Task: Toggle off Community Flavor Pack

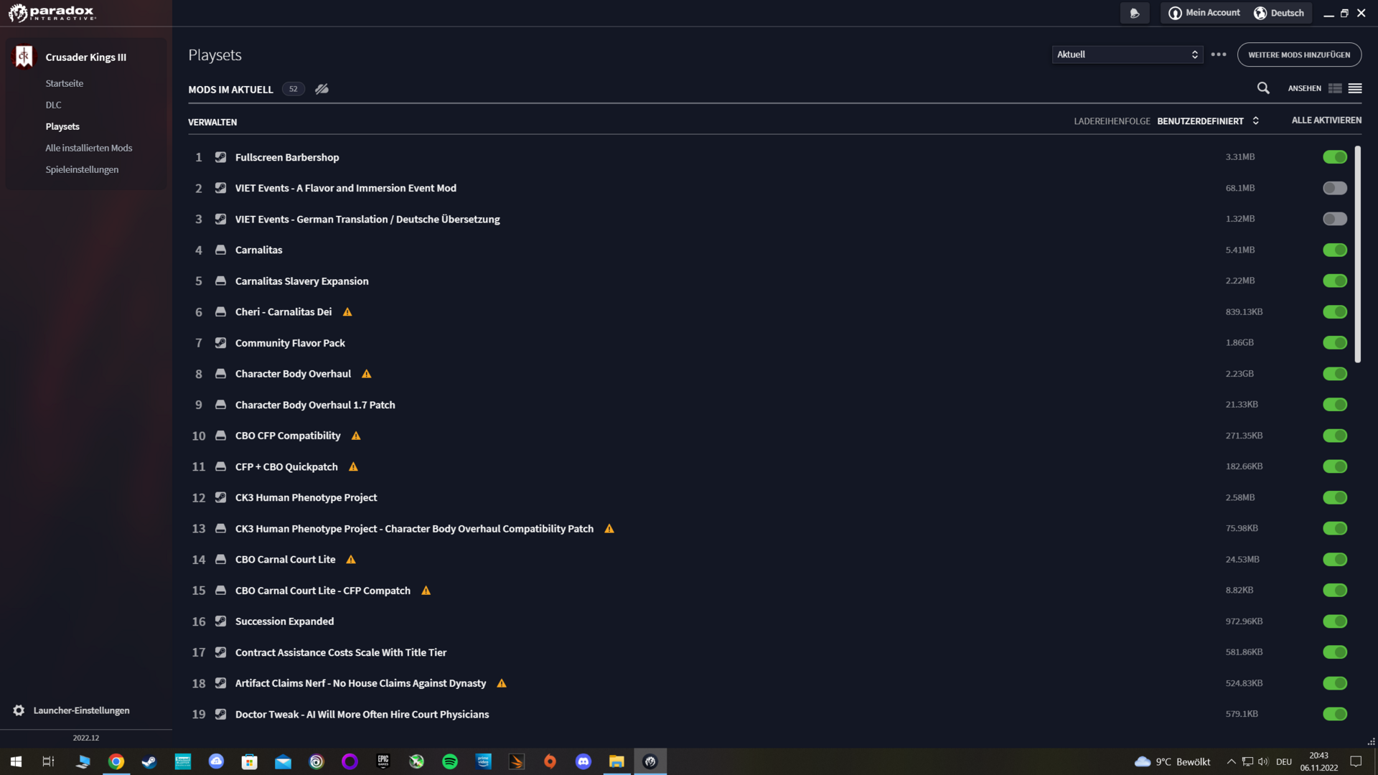Action: pos(1335,343)
